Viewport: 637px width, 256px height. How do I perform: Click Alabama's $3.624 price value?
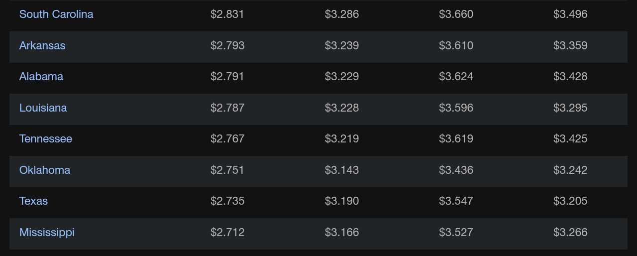[x=456, y=77]
